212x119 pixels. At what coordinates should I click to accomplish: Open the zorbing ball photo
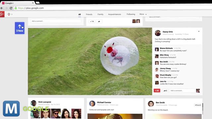point(90,61)
